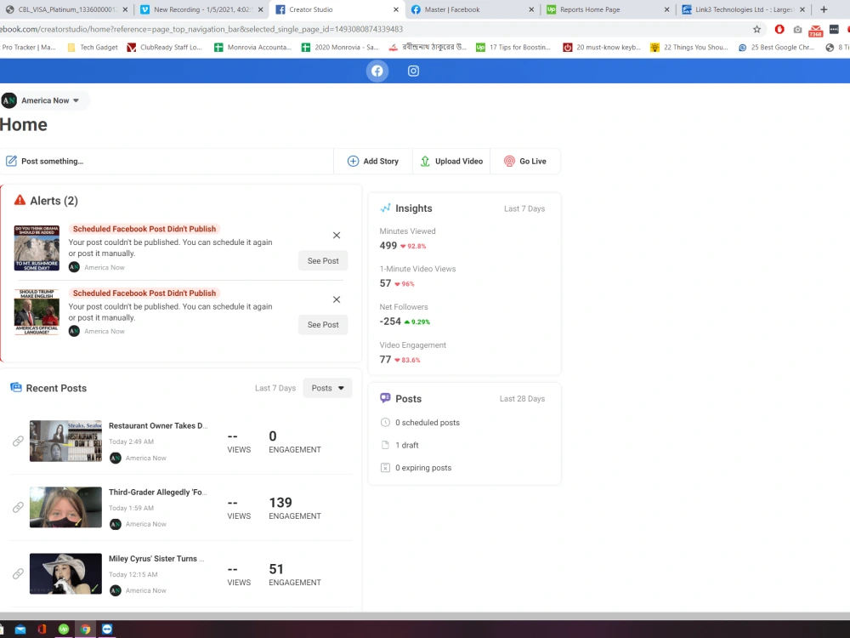Image resolution: width=850 pixels, height=638 pixels.
Task: Switch to Master | Facebook browser tab
Action: (473, 9)
